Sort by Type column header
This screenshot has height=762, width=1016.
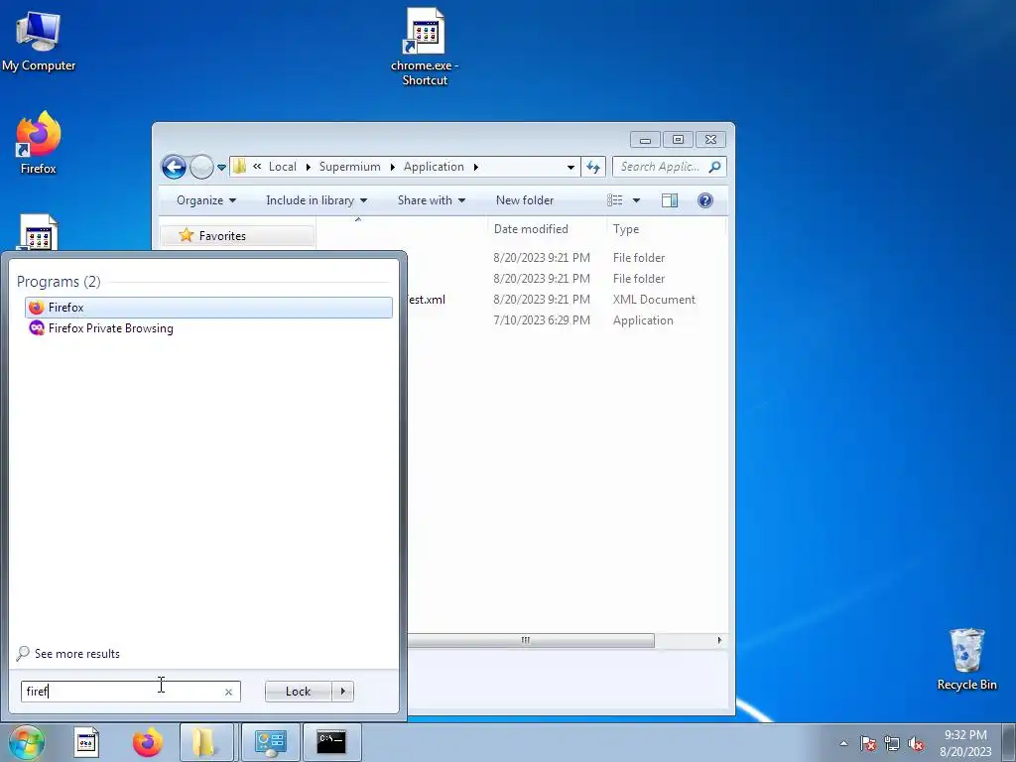tap(626, 229)
